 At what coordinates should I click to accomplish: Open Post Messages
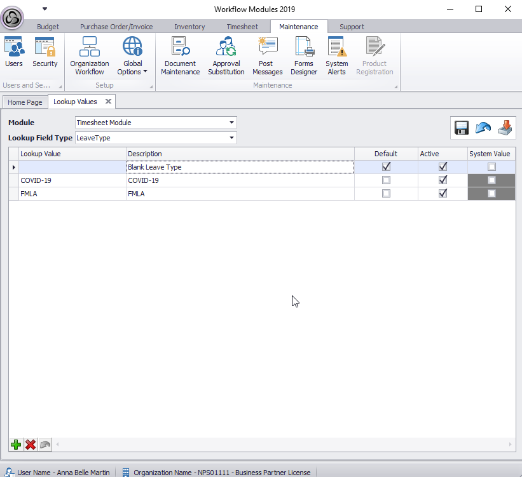(267, 55)
